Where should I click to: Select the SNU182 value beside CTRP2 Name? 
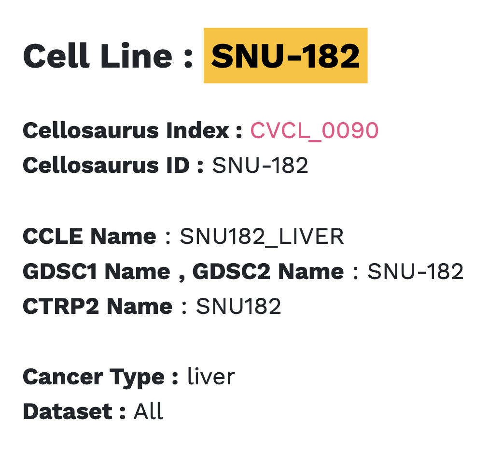coord(238,306)
